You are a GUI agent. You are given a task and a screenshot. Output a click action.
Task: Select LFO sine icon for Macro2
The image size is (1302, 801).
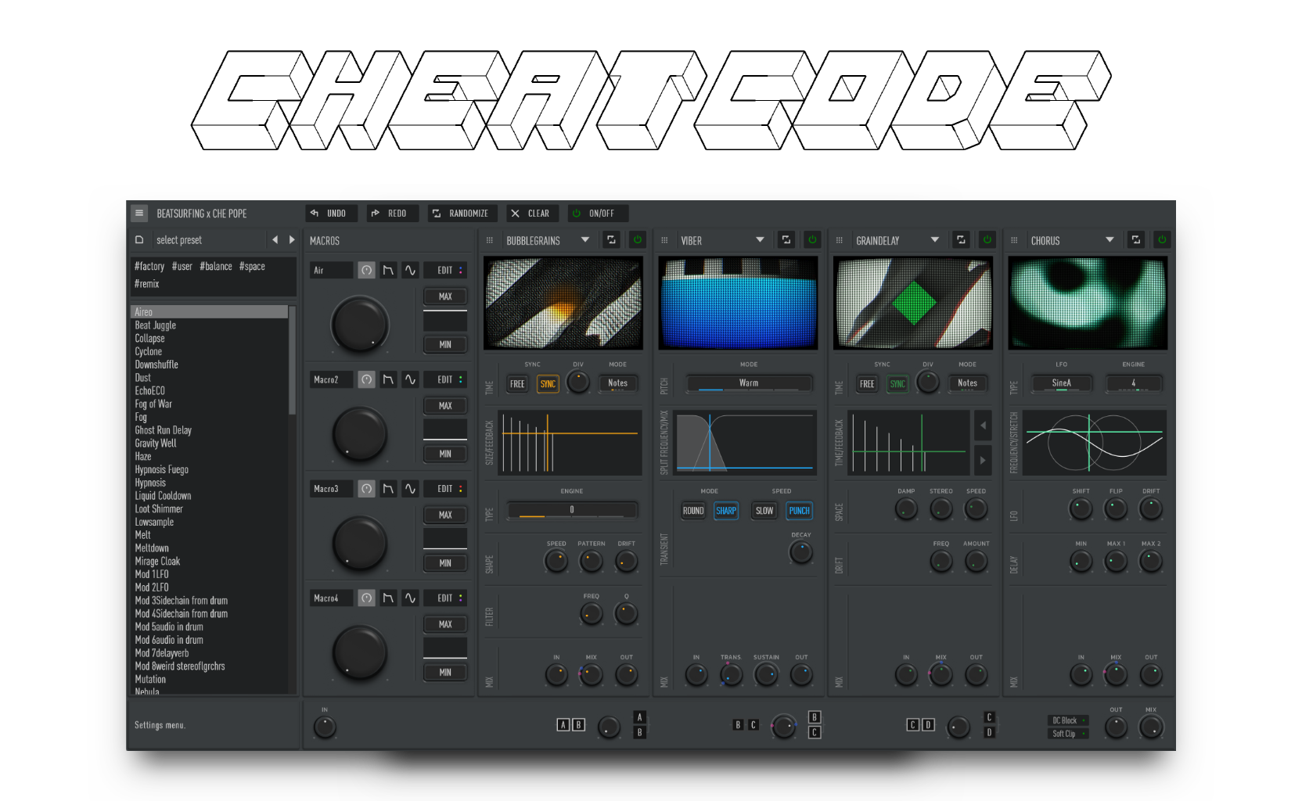click(x=410, y=379)
